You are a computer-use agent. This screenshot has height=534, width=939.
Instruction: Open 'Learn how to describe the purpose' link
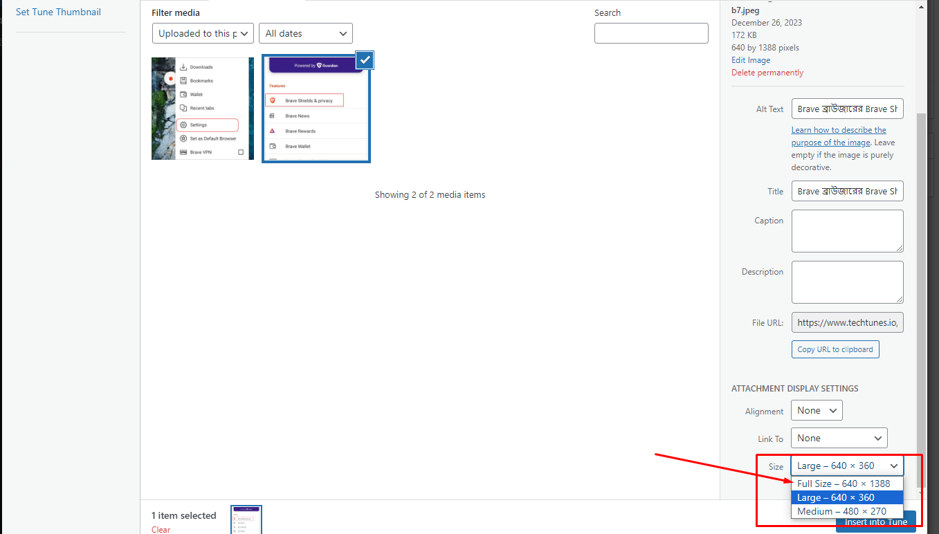click(839, 136)
